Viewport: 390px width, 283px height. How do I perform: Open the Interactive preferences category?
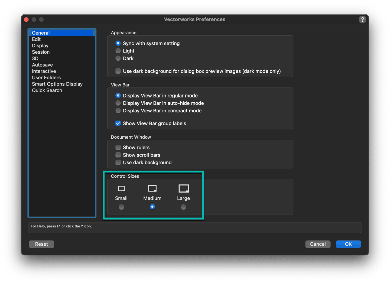coord(62,71)
